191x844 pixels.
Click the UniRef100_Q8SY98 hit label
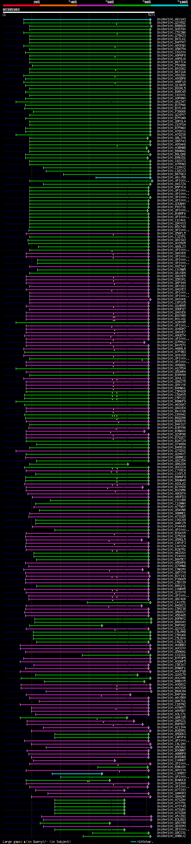[171, 823]
